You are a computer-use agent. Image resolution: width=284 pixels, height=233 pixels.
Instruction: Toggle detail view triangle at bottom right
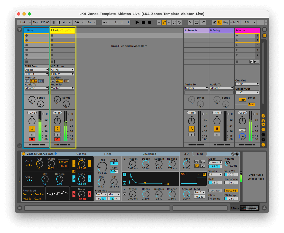264,208
